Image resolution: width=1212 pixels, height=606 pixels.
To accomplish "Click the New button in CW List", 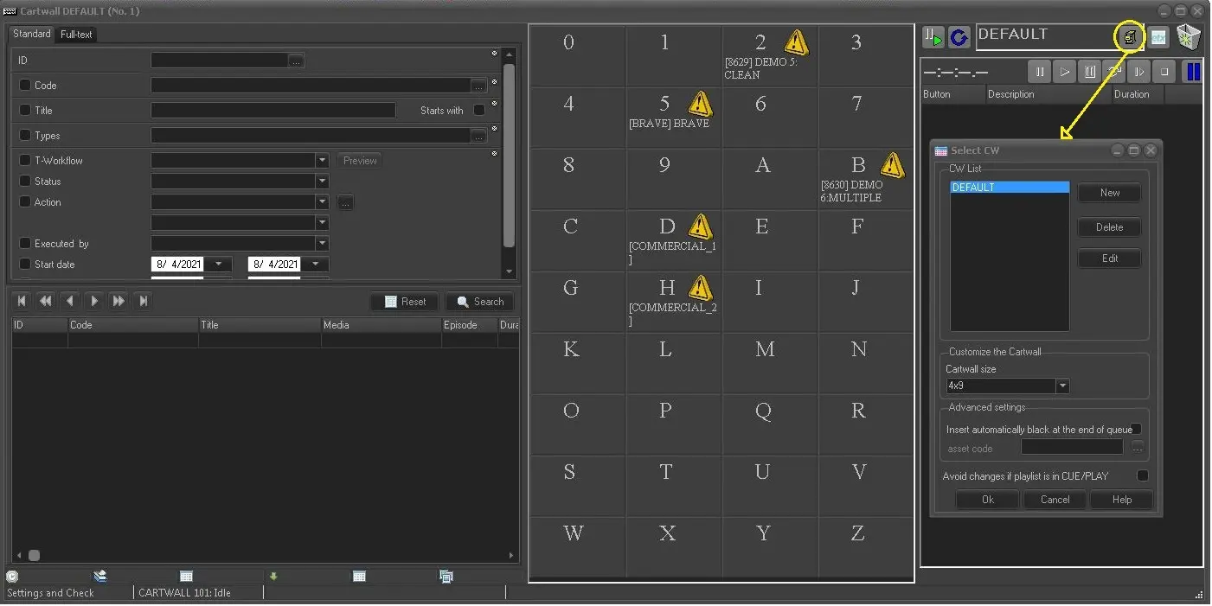I will click(x=1109, y=193).
